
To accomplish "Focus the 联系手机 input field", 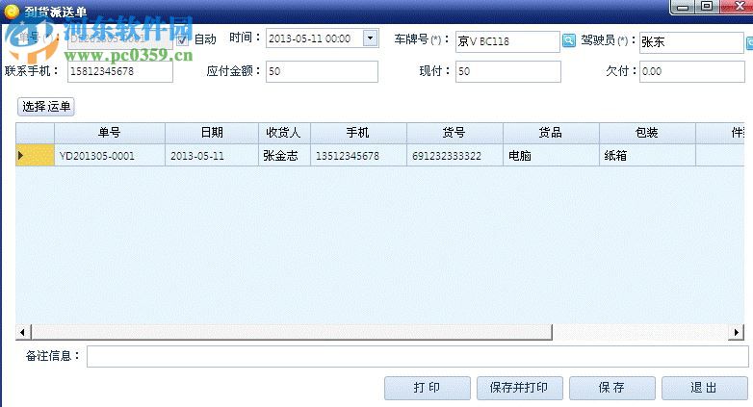I will [x=120, y=71].
